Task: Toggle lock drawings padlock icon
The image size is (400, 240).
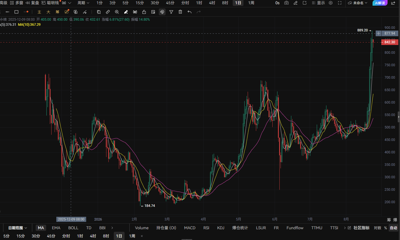Action: (144, 12)
